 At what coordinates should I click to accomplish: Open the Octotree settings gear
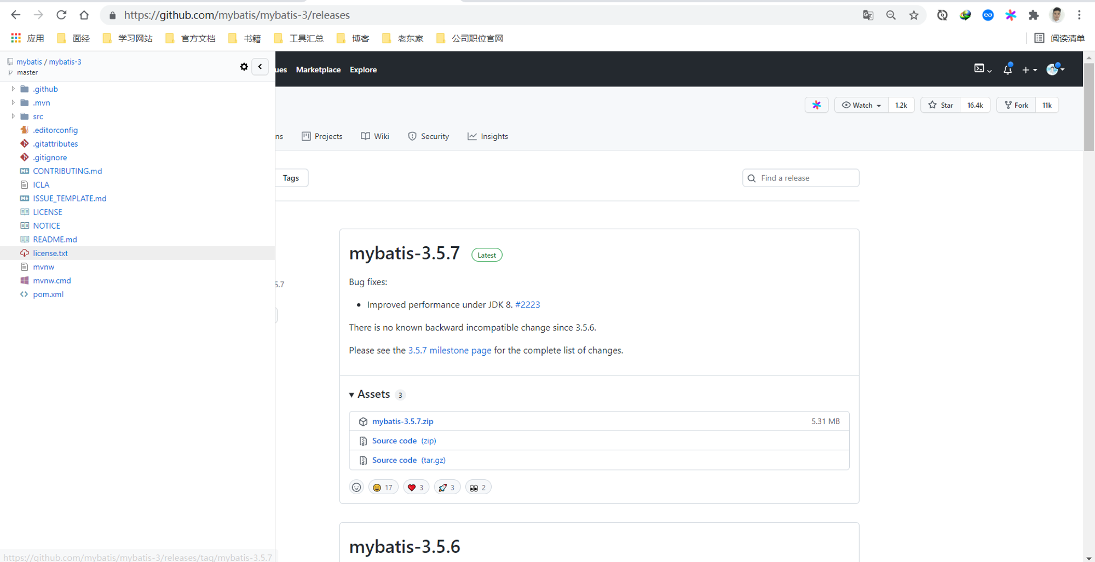[244, 67]
